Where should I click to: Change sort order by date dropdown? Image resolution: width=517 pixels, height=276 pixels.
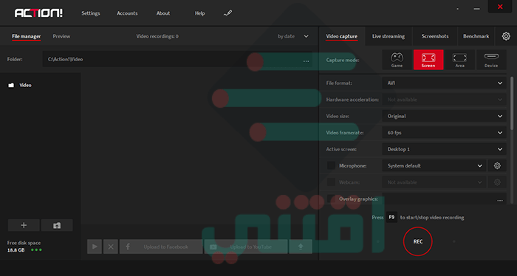292,36
